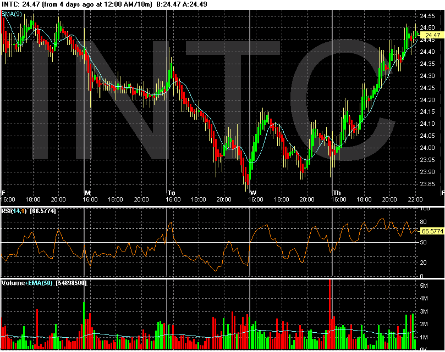The image size is (445, 352).
Task: Select the bid quote B:24.47 in header
Action: coord(169,4)
